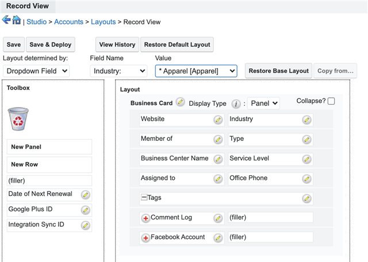Screen dimensions: 368x262
Task: Click edit pencil for Office Phone
Action: click(x=307, y=179)
